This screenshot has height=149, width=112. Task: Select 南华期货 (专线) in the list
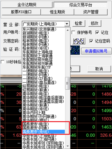44,109
